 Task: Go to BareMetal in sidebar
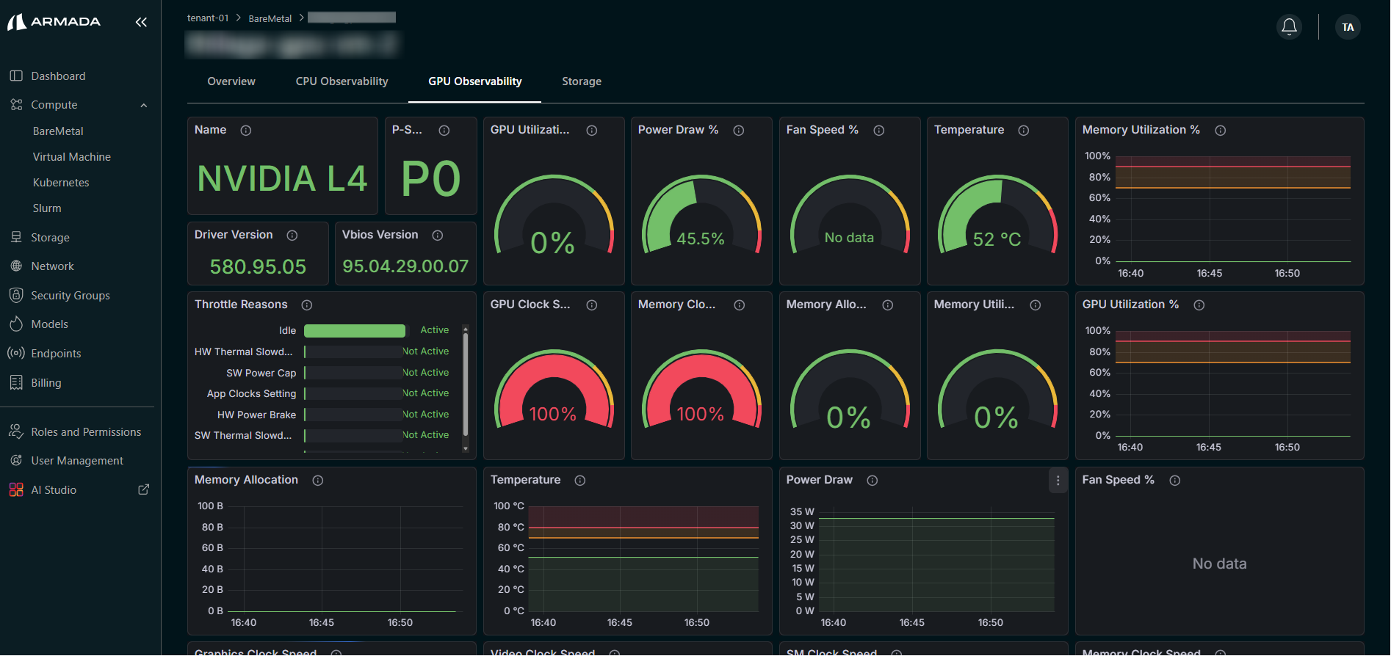click(58, 131)
